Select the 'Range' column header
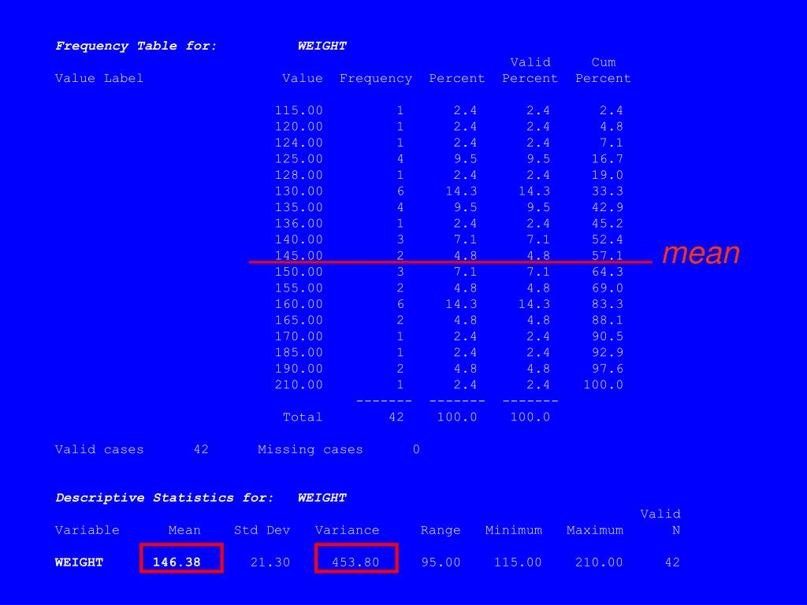This screenshot has height=605, width=807. tap(441, 530)
